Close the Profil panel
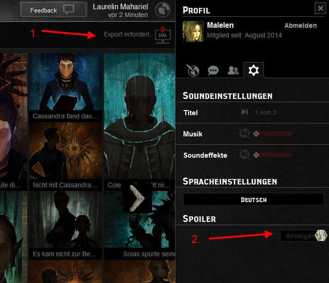 (x=320, y=8)
